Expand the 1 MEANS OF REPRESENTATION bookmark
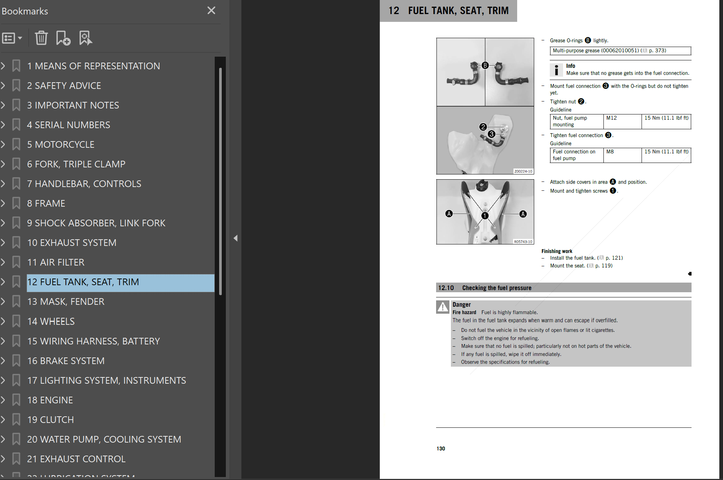723x480 pixels. [x=3, y=66]
